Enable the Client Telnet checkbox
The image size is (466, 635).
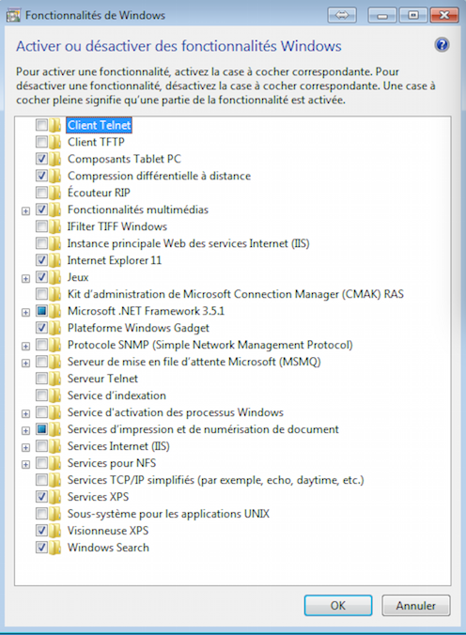(x=41, y=125)
